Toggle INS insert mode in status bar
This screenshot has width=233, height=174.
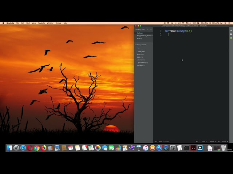pos(197,142)
